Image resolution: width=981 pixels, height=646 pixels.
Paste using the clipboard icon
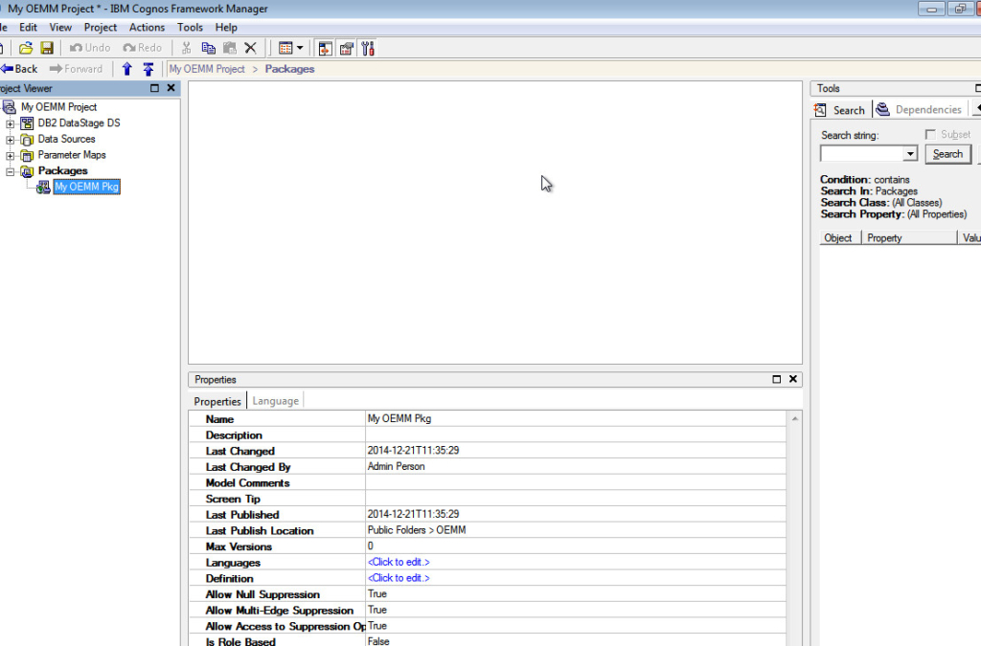230,48
